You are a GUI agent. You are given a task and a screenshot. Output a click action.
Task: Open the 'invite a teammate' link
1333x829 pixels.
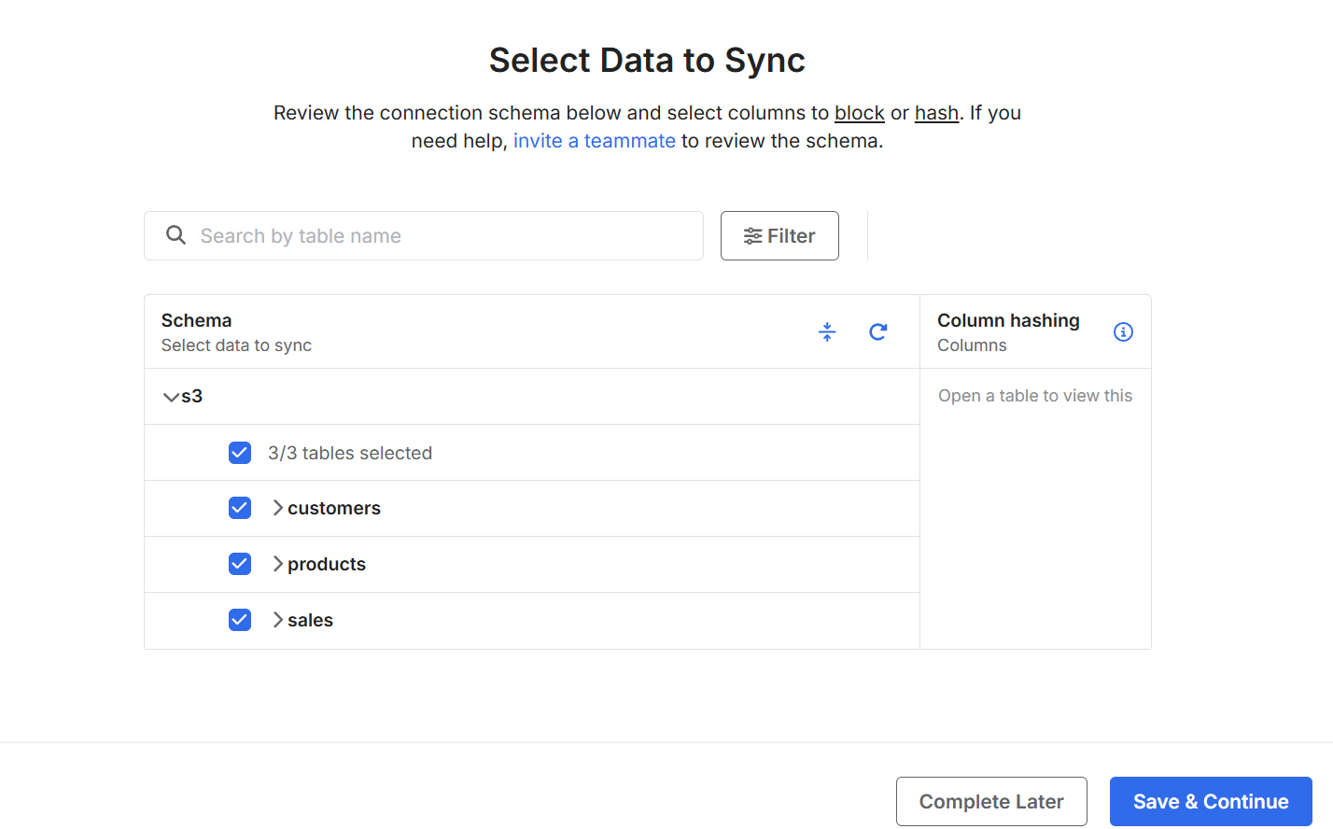(594, 141)
